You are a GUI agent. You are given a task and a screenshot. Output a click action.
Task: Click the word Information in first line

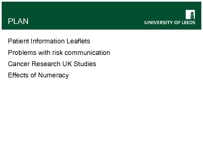click(x=48, y=41)
